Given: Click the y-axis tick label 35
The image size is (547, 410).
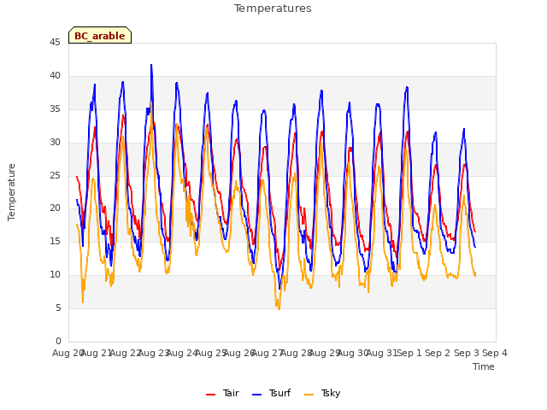Looking at the screenshot, I should click(x=55, y=109).
